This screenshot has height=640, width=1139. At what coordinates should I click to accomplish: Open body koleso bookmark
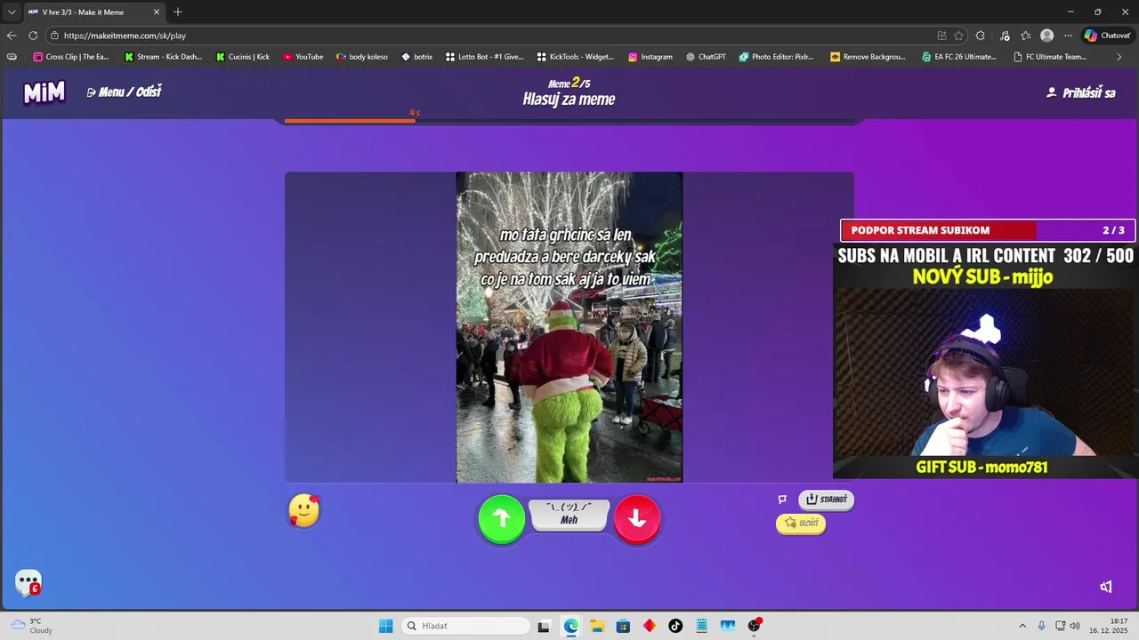(x=362, y=57)
